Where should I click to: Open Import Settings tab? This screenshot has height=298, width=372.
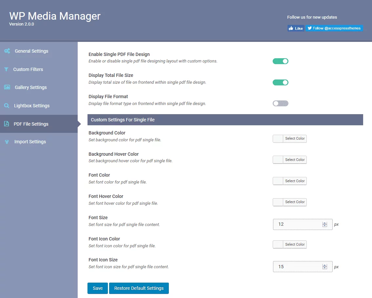point(39,142)
